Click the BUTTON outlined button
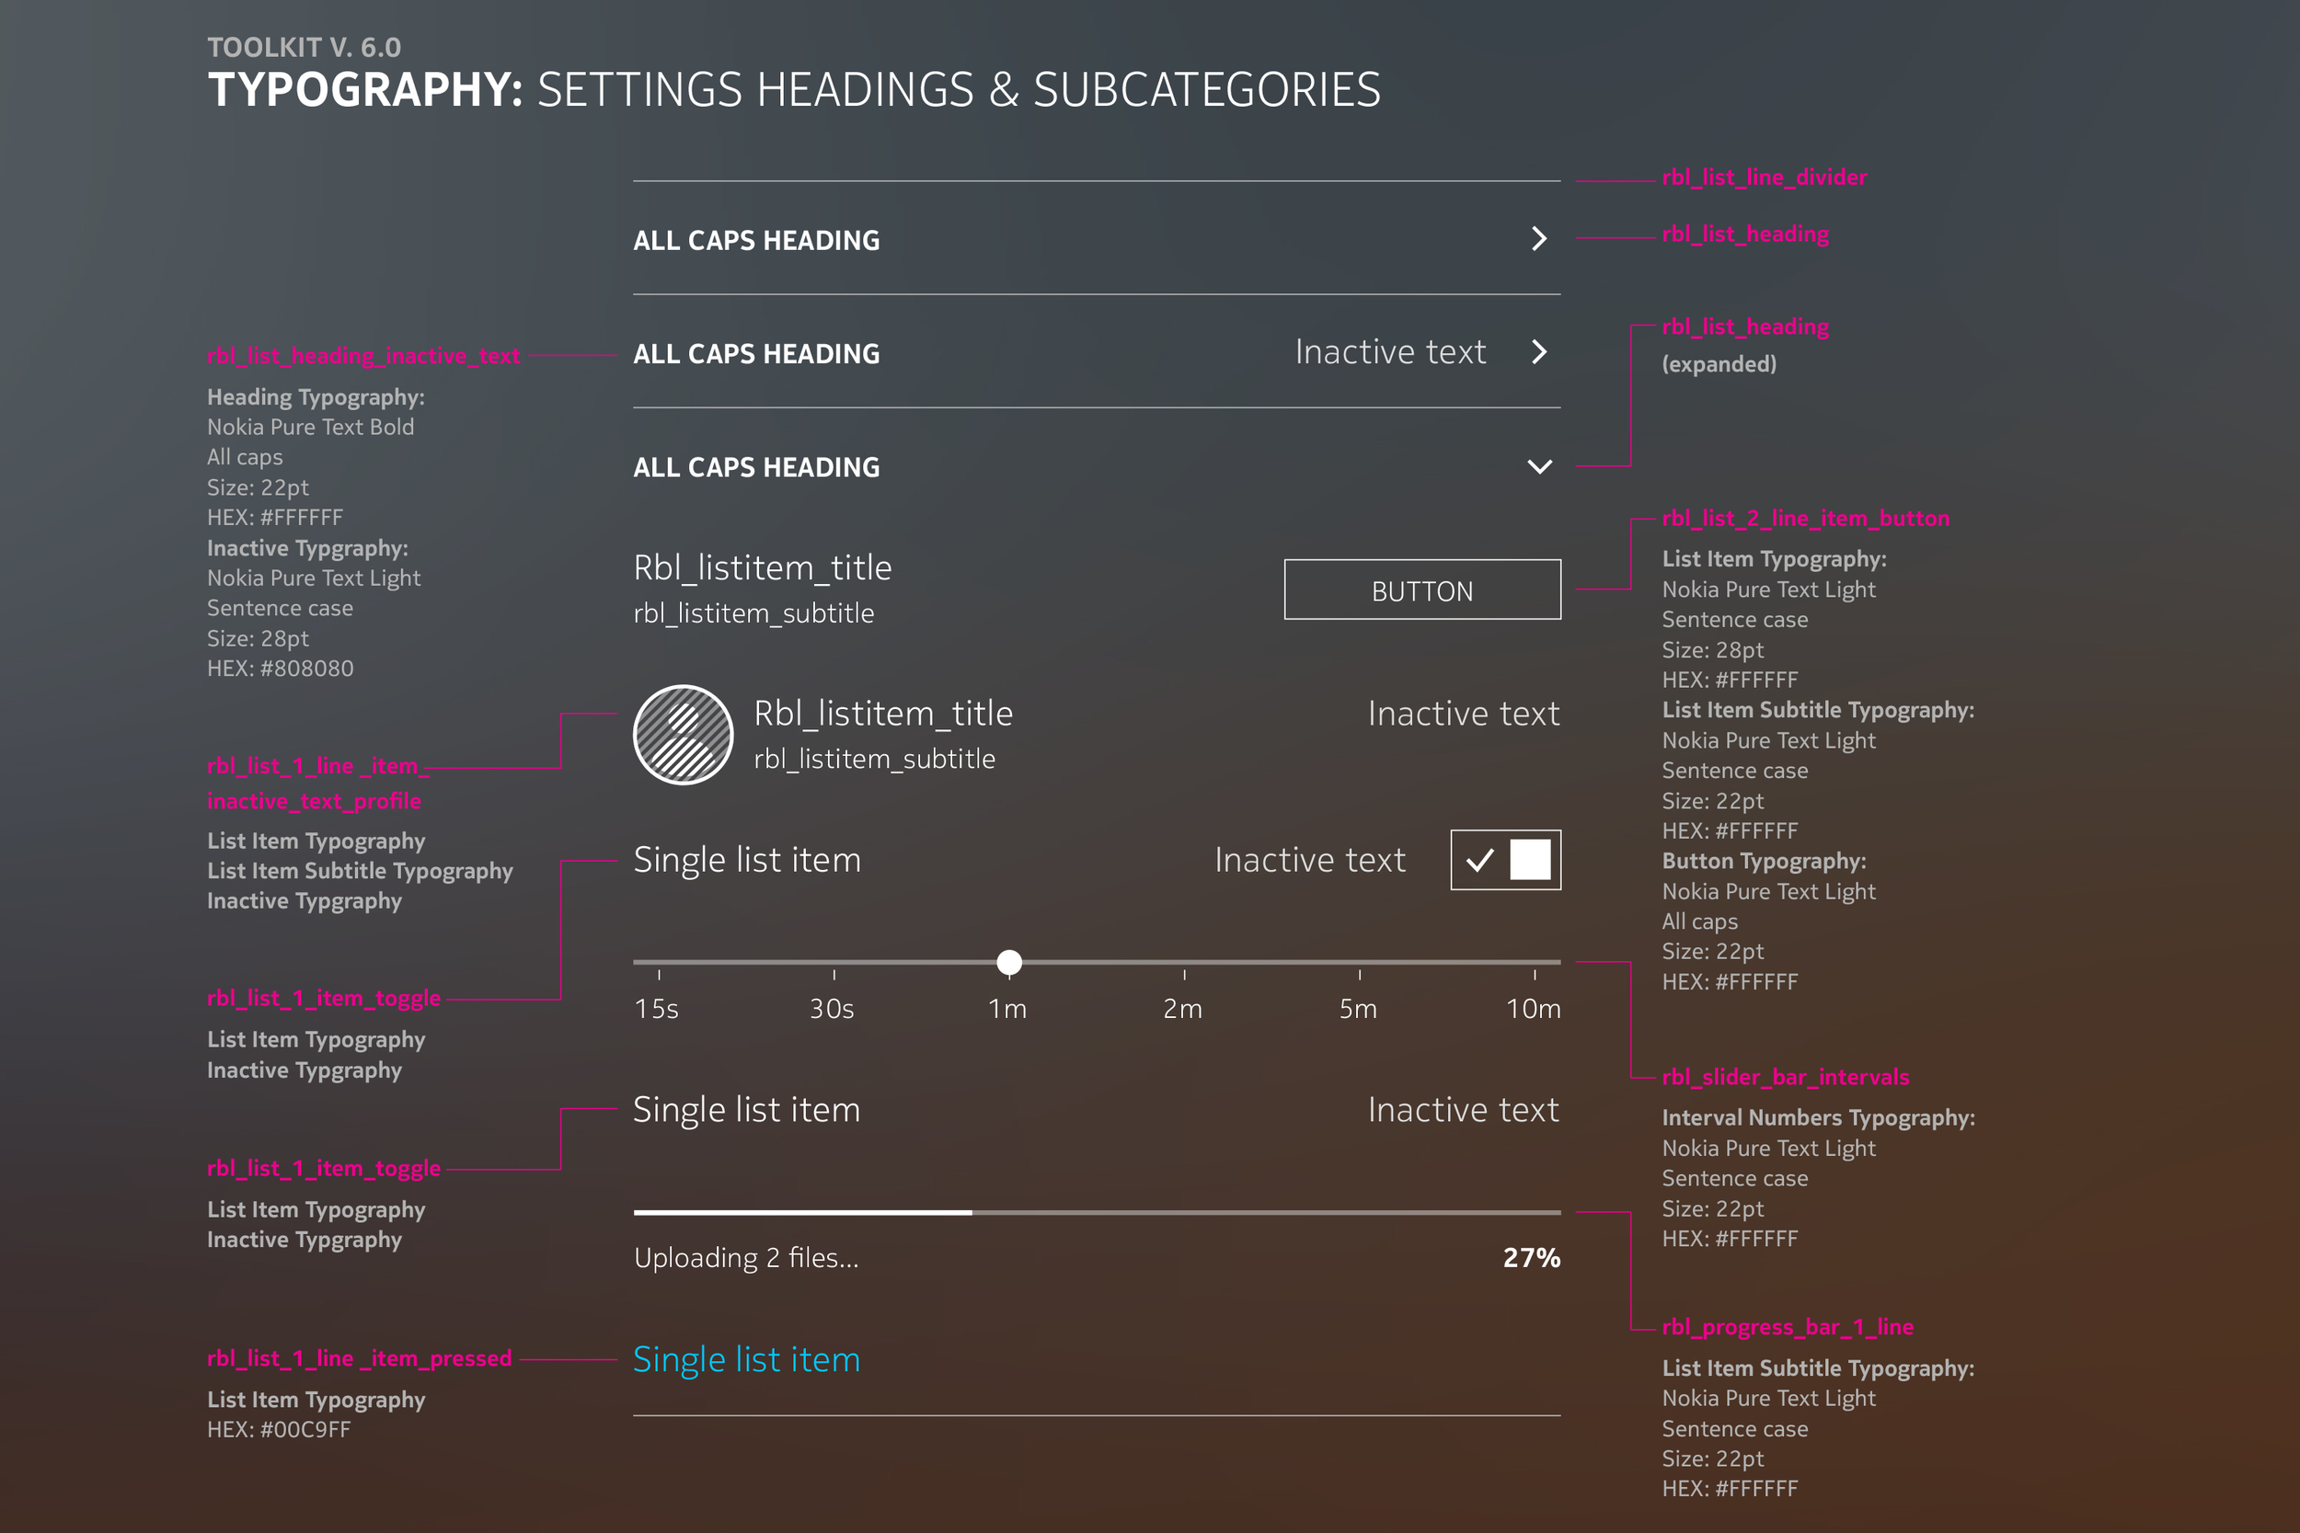Image resolution: width=2300 pixels, height=1533 pixels. click(x=1423, y=589)
